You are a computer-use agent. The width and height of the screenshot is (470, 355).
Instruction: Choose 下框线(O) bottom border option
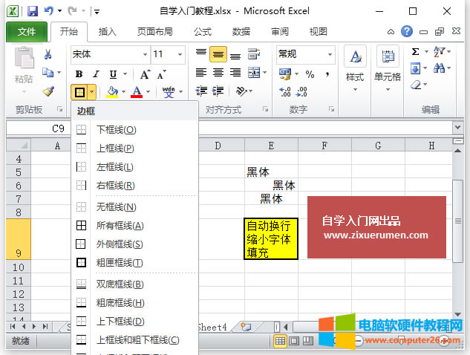pos(135,130)
